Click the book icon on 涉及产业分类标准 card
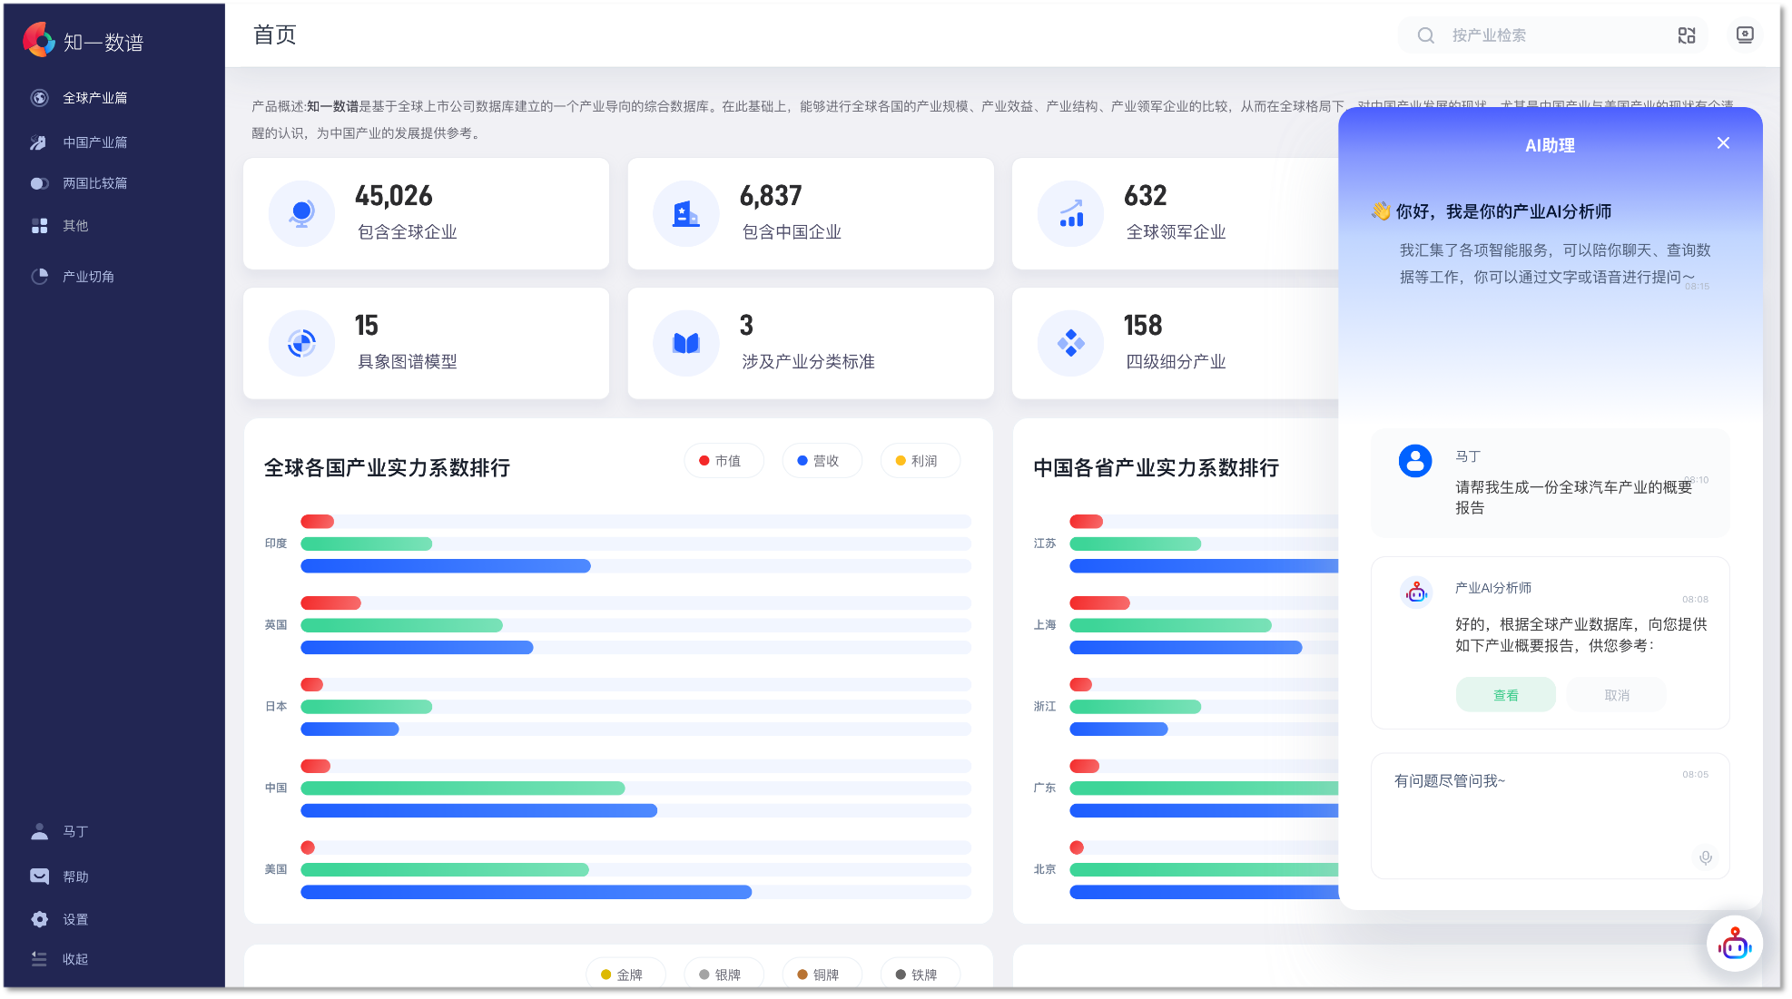The image size is (1792, 999). (x=686, y=344)
